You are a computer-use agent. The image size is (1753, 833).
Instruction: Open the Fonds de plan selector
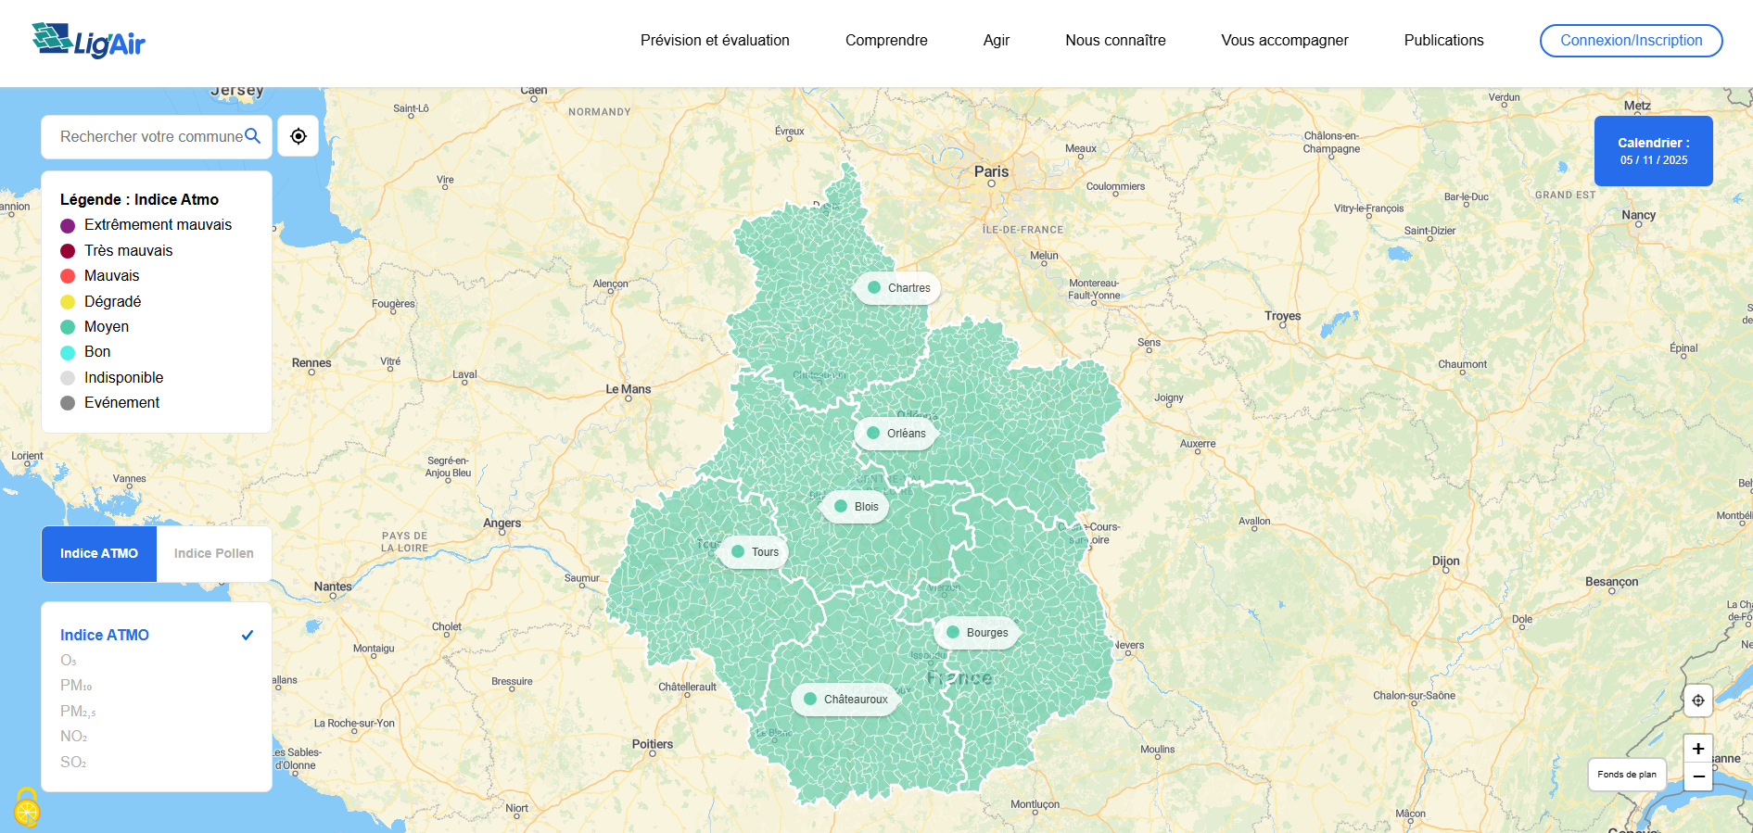click(x=1626, y=775)
